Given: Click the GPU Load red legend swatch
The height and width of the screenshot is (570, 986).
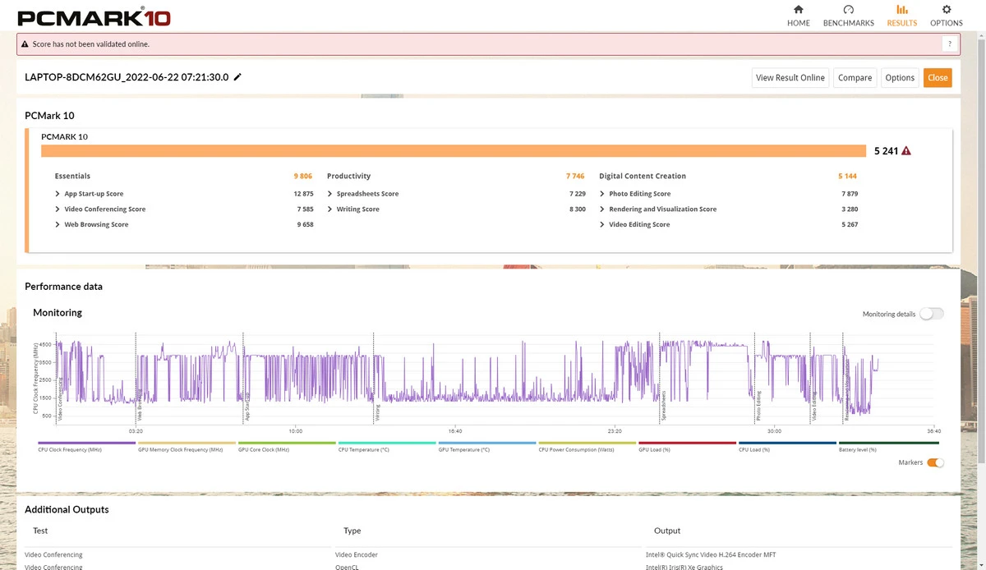Looking at the screenshot, I should coord(687,443).
